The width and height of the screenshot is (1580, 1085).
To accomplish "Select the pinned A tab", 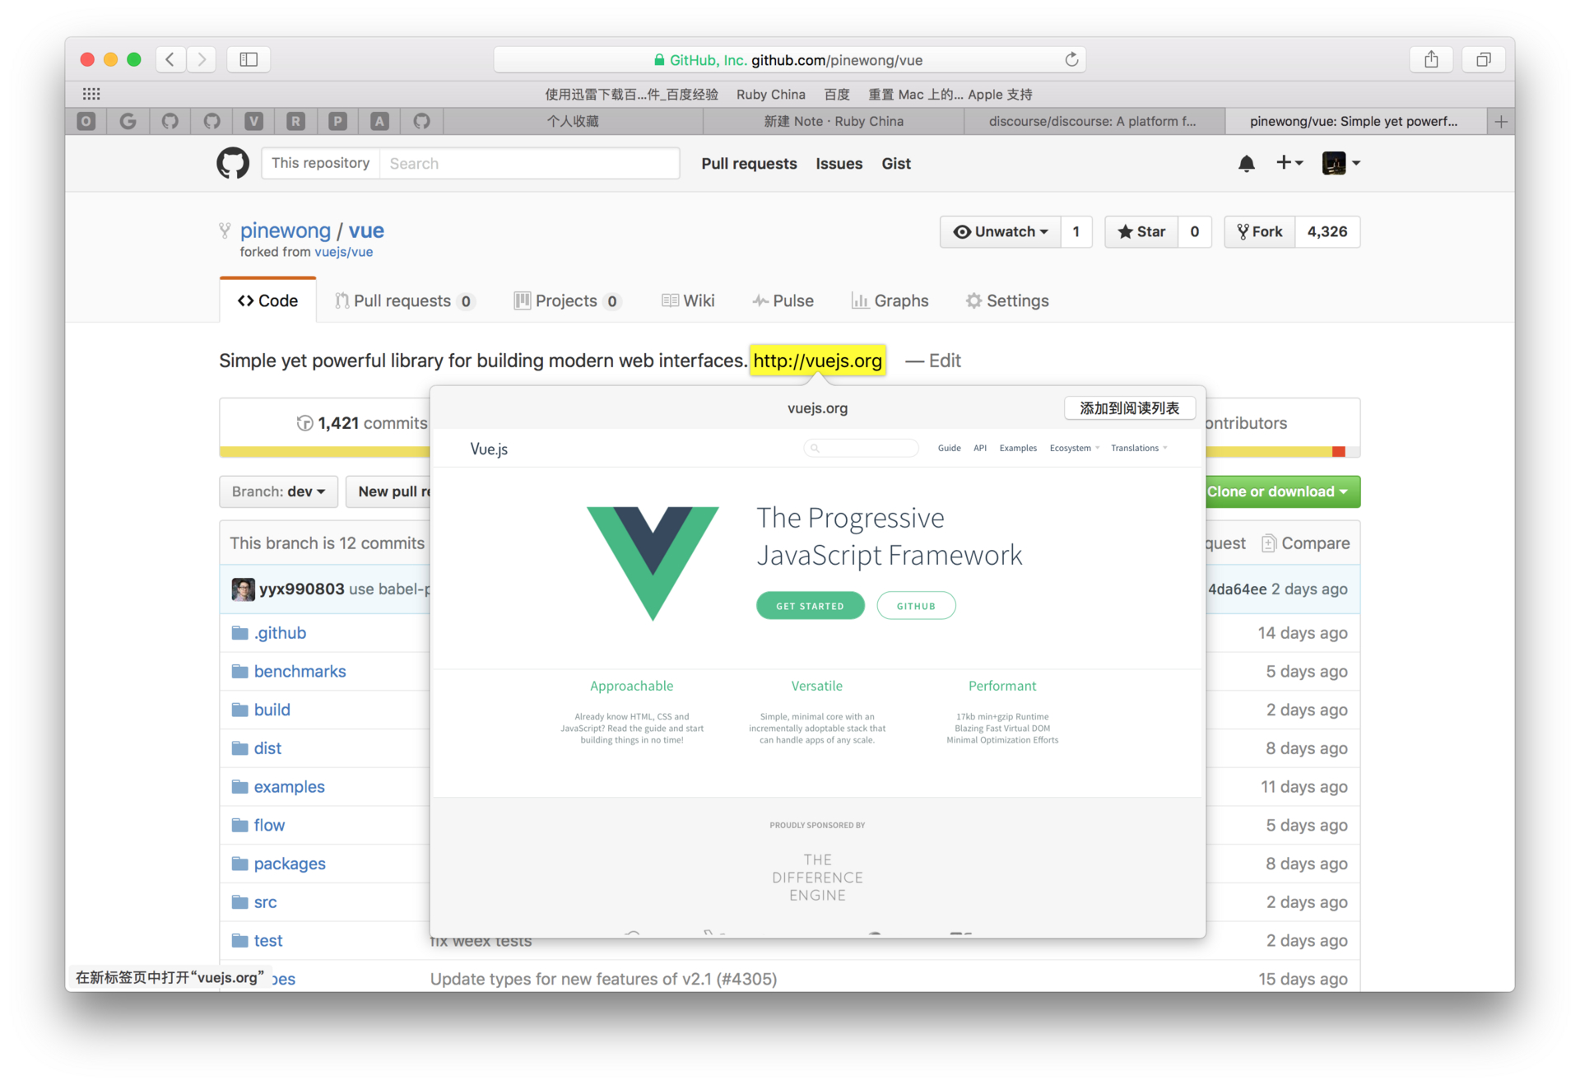I will click(380, 121).
